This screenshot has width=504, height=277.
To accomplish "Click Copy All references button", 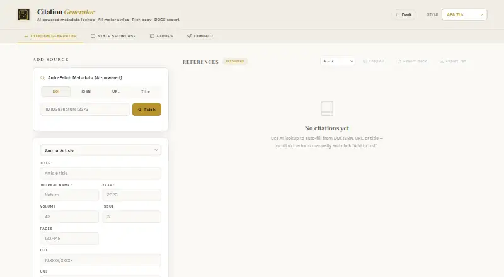I will (x=374, y=61).
